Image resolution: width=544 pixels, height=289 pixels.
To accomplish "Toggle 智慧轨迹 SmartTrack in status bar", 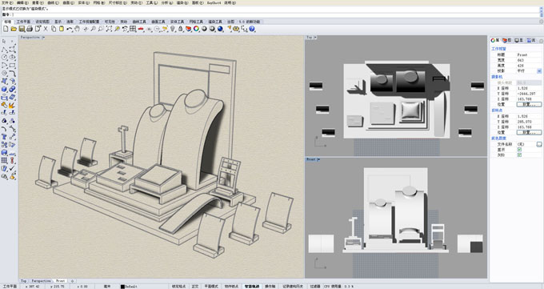I will point(252,287).
